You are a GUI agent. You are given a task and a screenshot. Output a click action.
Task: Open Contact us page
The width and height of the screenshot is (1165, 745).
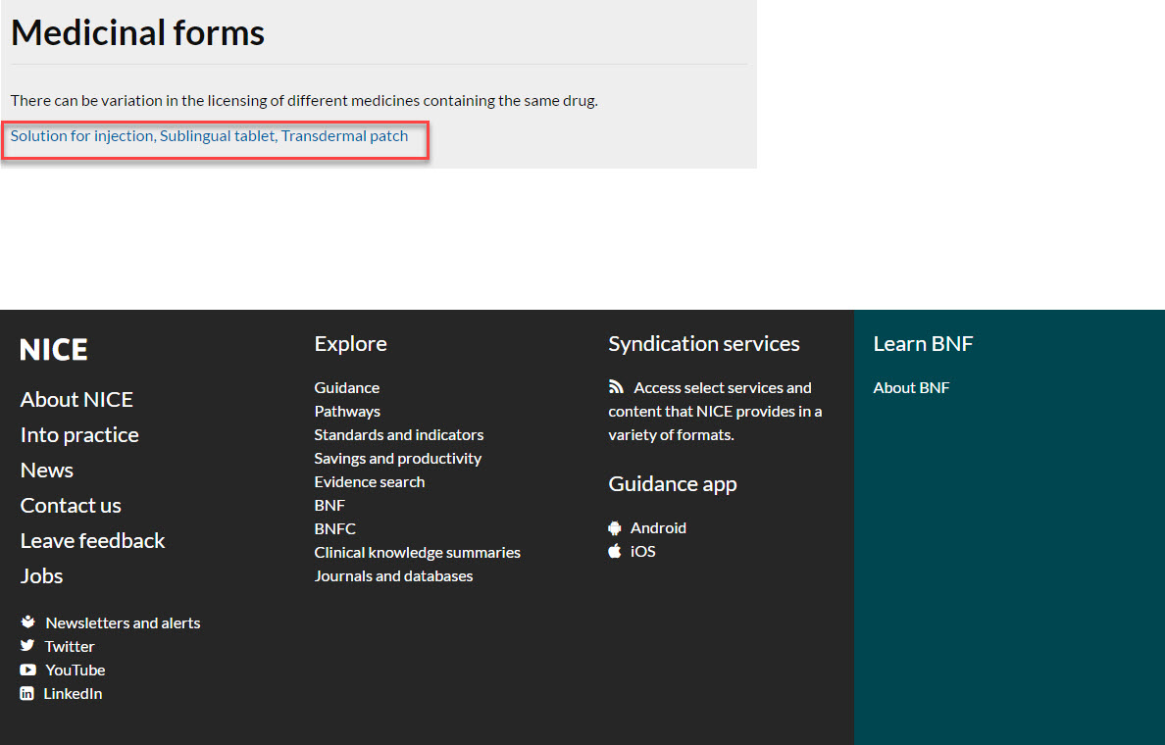pyautogui.click(x=71, y=505)
